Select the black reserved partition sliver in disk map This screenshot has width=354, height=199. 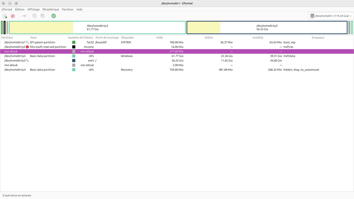pos(4,27)
